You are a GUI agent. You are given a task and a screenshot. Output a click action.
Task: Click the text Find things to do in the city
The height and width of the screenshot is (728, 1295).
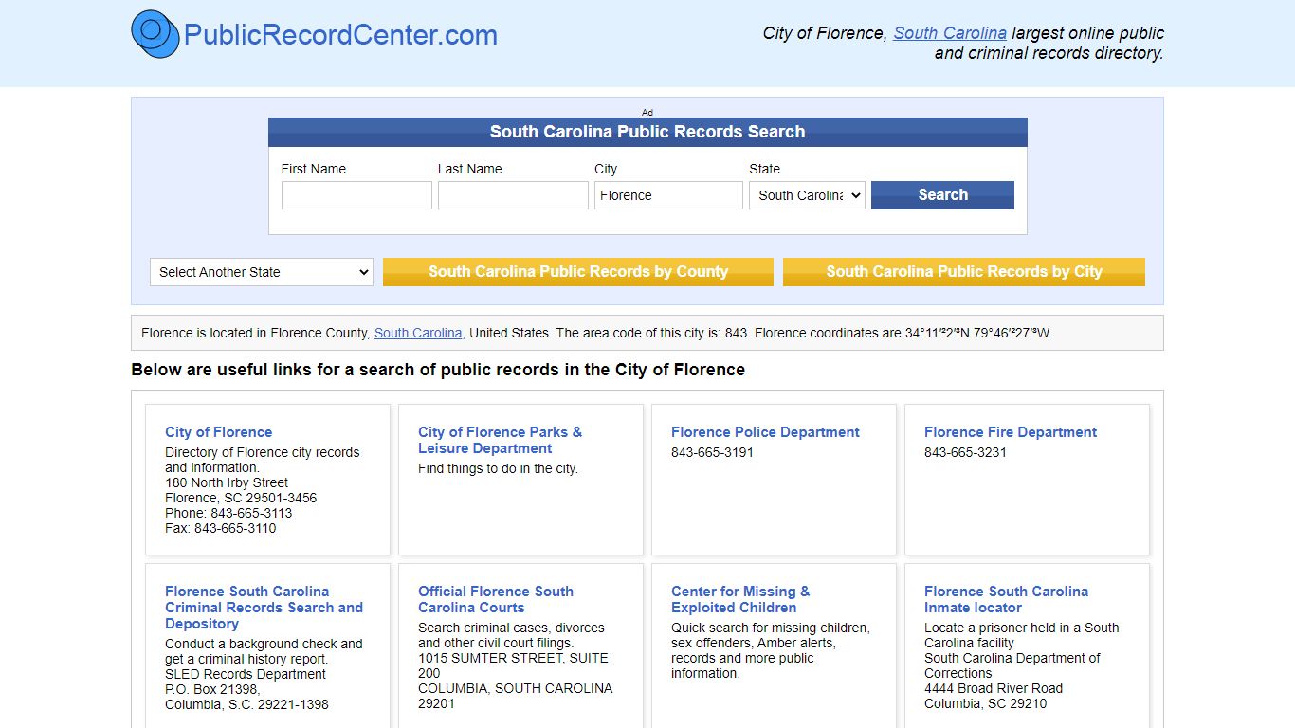pos(498,468)
